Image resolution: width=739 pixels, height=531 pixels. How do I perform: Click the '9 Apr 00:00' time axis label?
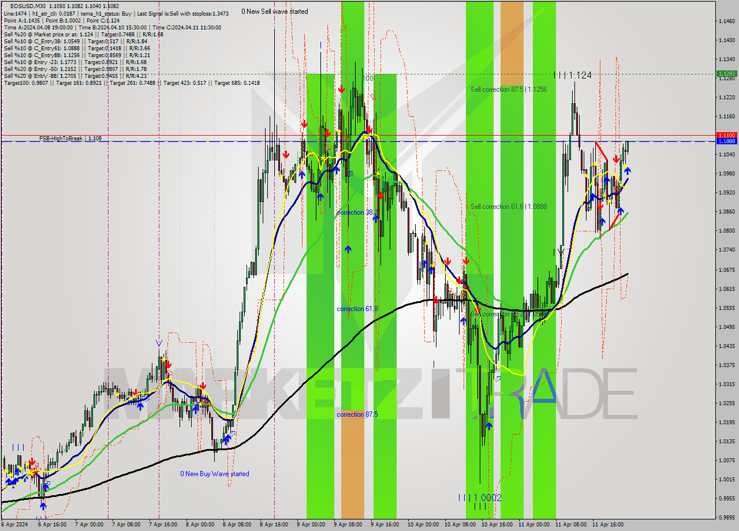coord(310,525)
